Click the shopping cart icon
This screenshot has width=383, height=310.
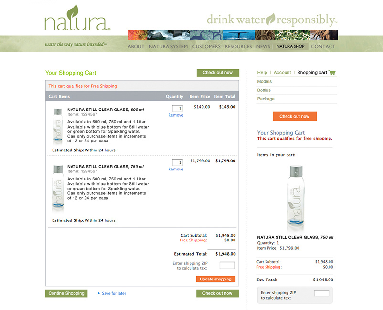coord(332,73)
